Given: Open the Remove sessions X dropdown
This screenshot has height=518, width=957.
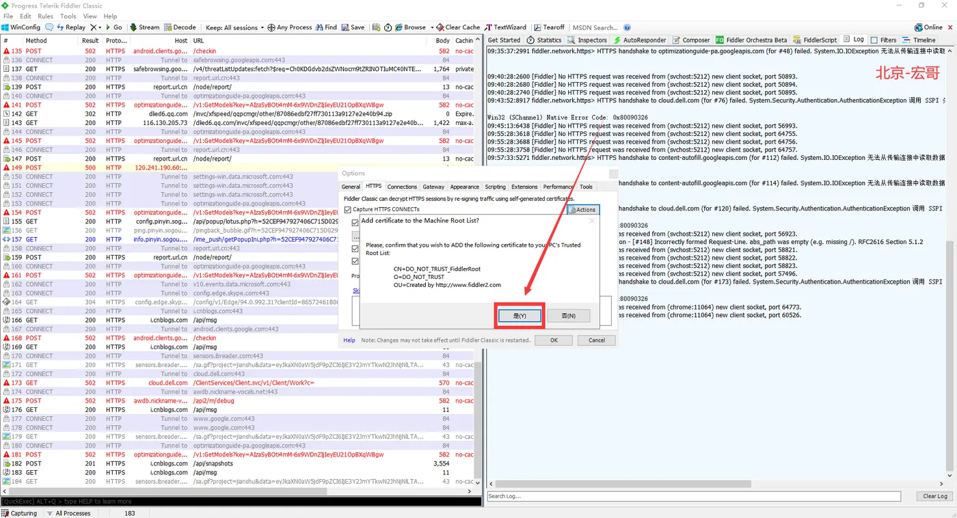Looking at the screenshot, I should click(x=96, y=27).
